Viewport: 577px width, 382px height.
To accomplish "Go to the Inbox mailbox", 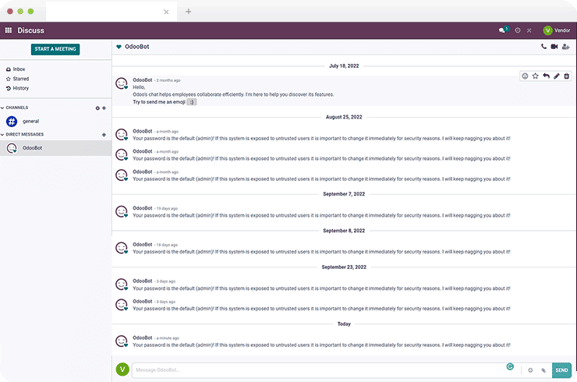I will click(x=19, y=69).
